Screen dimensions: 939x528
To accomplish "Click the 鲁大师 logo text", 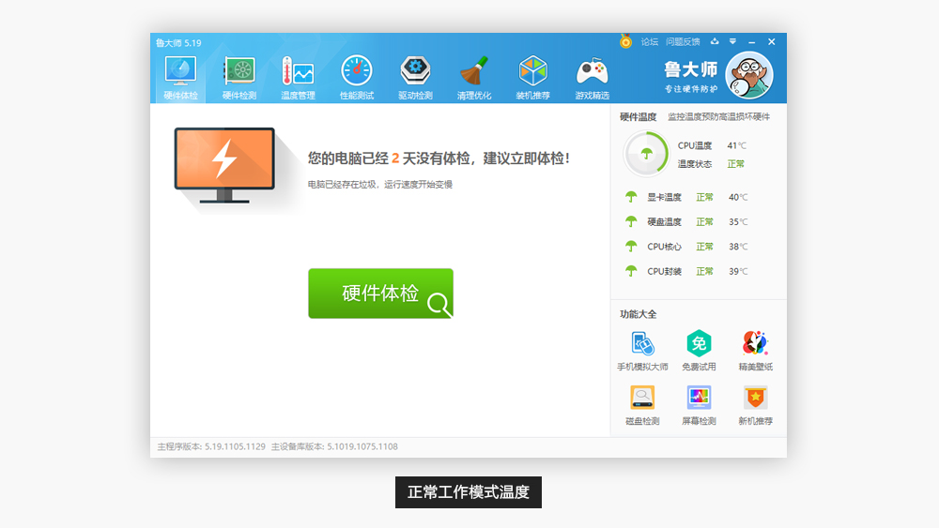I will [x=690, y=70].
